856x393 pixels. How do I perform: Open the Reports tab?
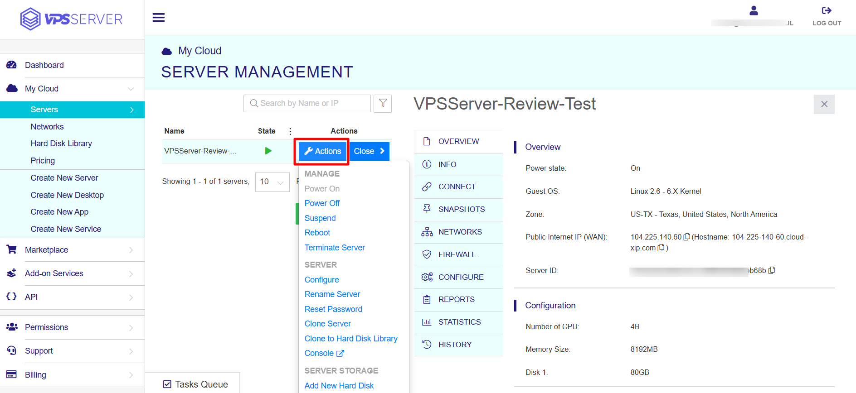pos(458,300)
